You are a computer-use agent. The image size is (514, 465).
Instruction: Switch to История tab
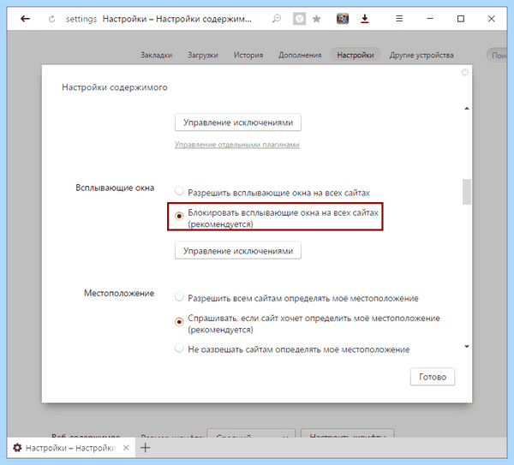point(248,55)
